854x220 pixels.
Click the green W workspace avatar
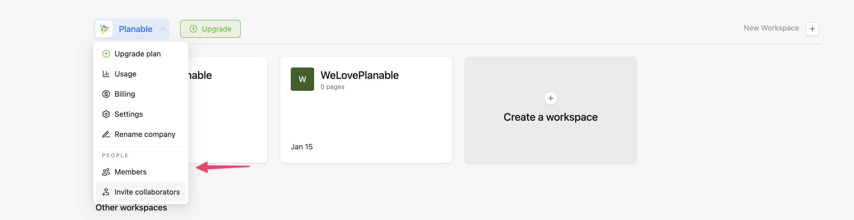302,79
